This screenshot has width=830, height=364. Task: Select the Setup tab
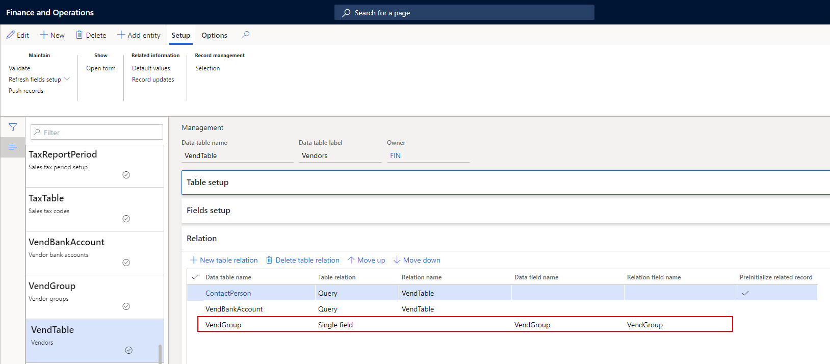180,35
